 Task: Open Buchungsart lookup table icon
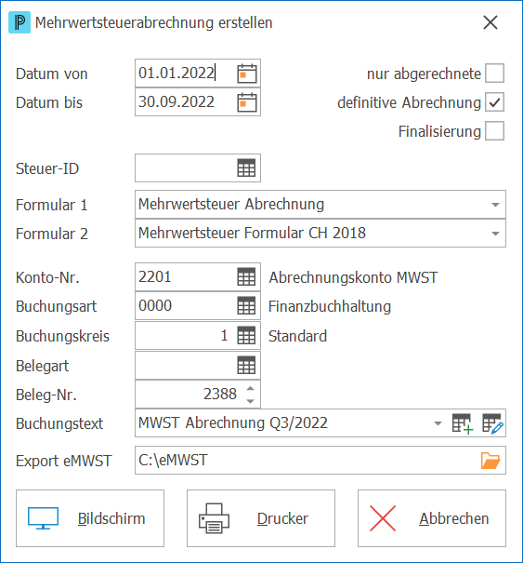pyautogui.click(x=246, y=306)
